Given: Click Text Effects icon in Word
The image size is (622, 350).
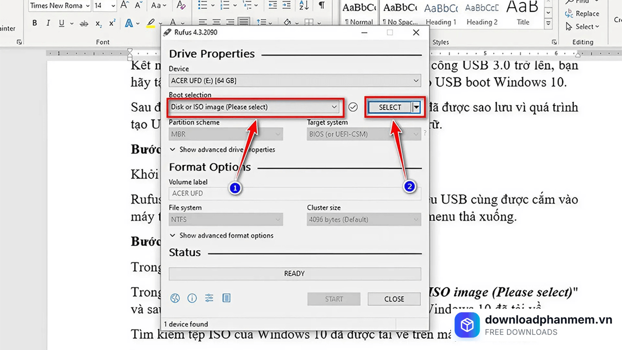Looking at the screenshot, I should coord(129,23).
